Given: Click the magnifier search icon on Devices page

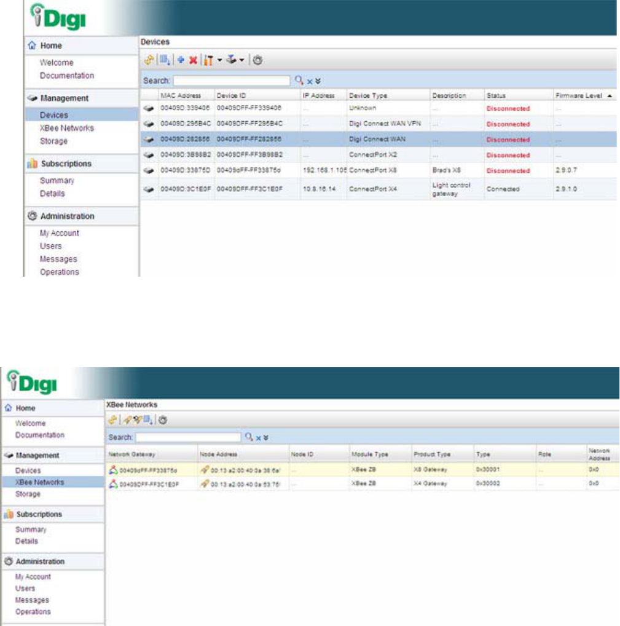Looking at the screenshot, I should click(x=299, y=80).
